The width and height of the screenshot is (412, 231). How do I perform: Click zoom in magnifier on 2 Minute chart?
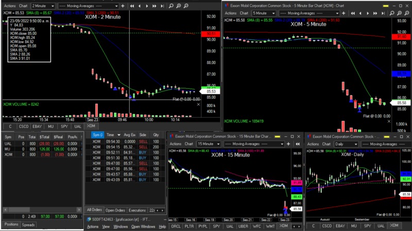click(178, 6)
